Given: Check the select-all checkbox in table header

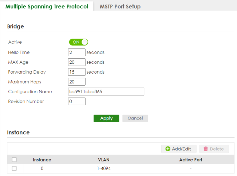Looking at the screenshot, I should pyautogui.click(x=14, y=160).
